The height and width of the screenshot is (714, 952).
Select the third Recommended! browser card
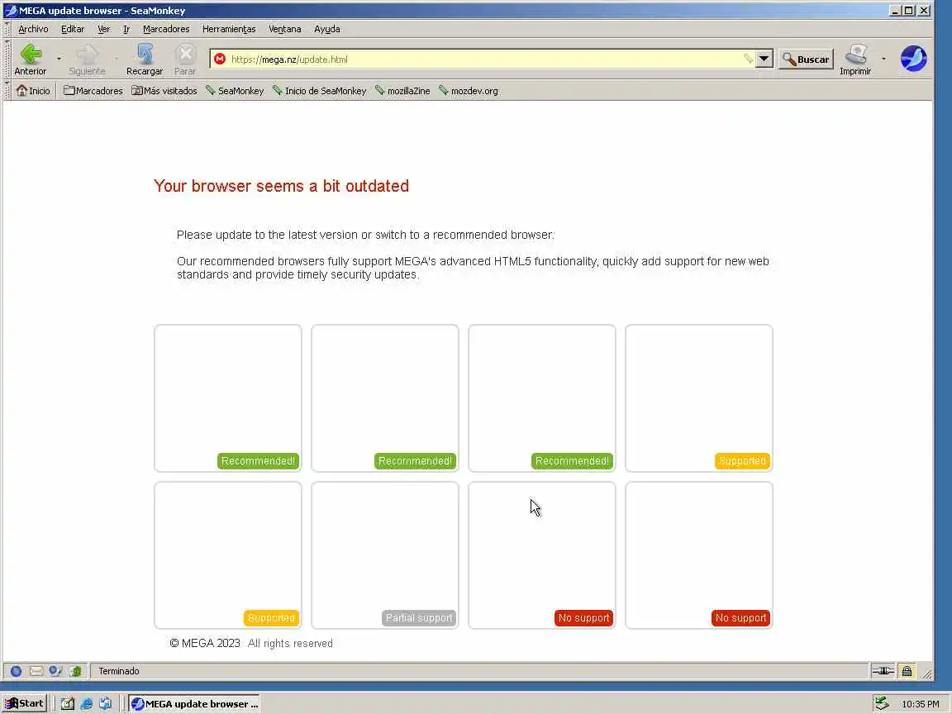pos(542,397)
